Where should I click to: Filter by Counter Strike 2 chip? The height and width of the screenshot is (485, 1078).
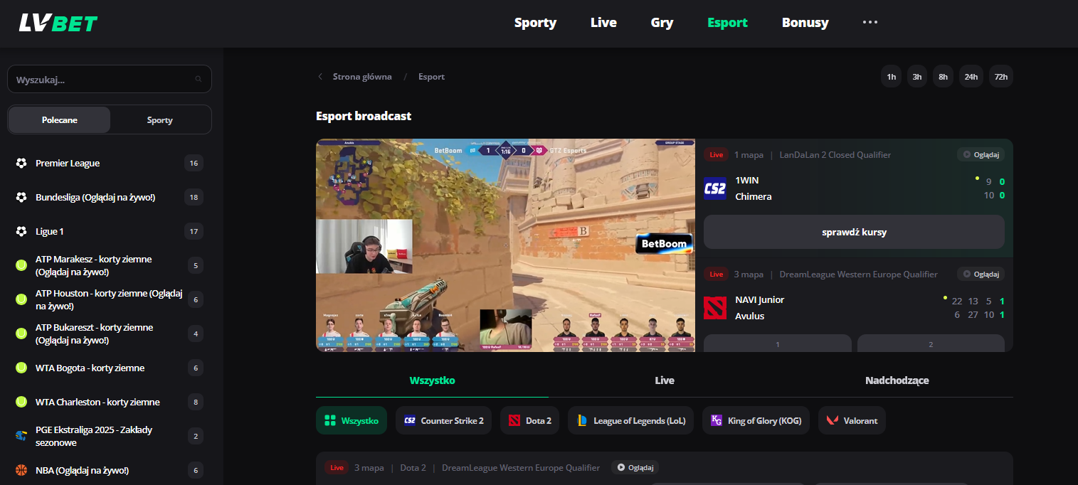(443, 421)
